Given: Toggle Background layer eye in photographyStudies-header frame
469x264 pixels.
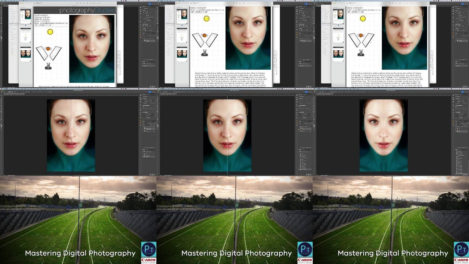Looking at the screenshot, I should tap(143, 41).
